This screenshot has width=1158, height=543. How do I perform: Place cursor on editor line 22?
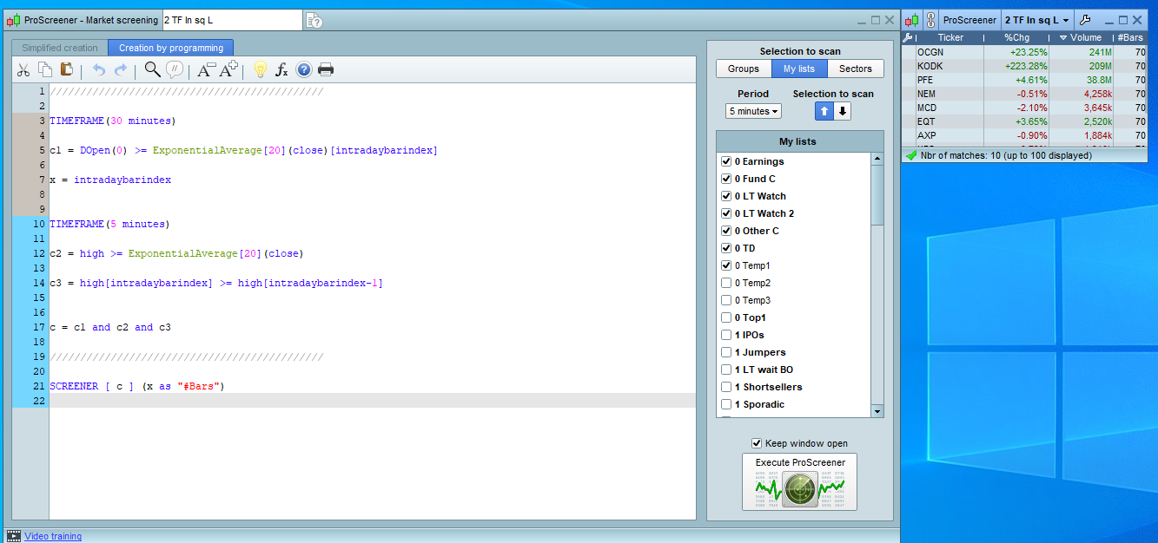[x=373, y=401]
